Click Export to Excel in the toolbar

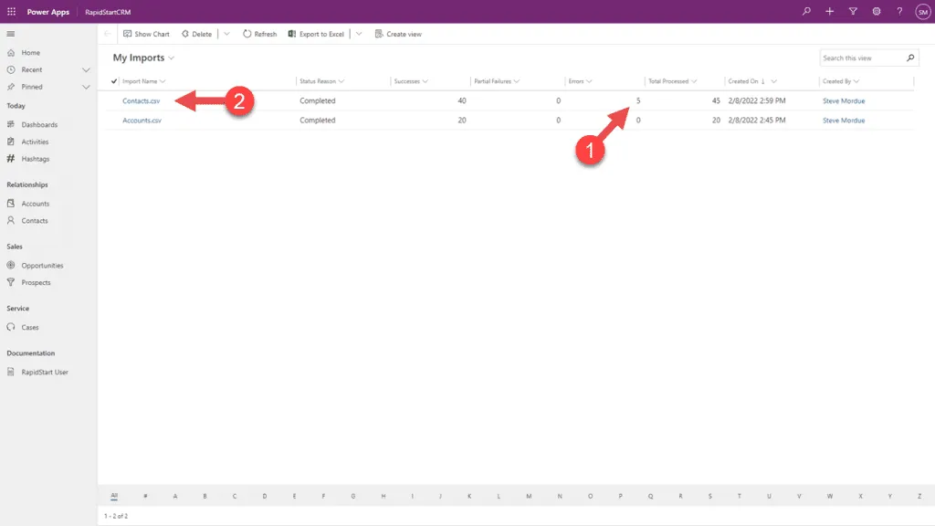[316, 34]
